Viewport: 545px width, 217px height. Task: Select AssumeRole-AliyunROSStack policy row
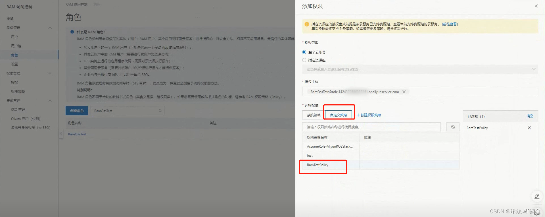(x=381, y=146)
